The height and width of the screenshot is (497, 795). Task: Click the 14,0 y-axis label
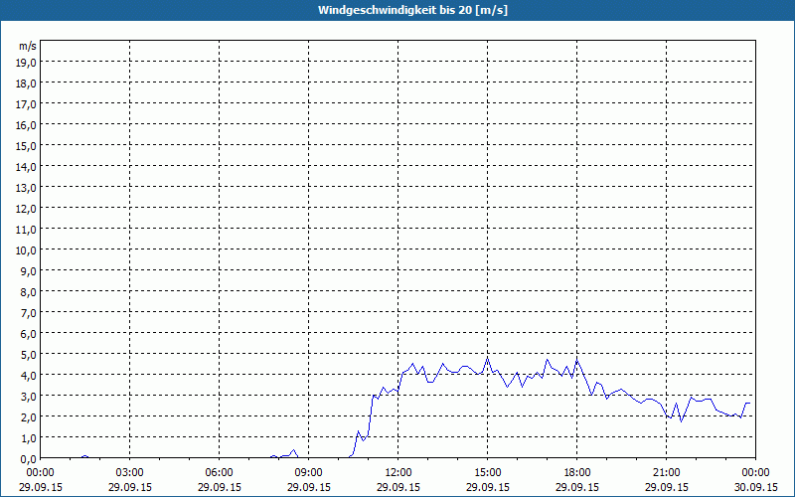coord(27,167)
